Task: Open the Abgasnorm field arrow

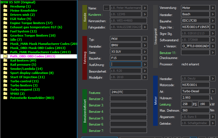Action: 213,117
